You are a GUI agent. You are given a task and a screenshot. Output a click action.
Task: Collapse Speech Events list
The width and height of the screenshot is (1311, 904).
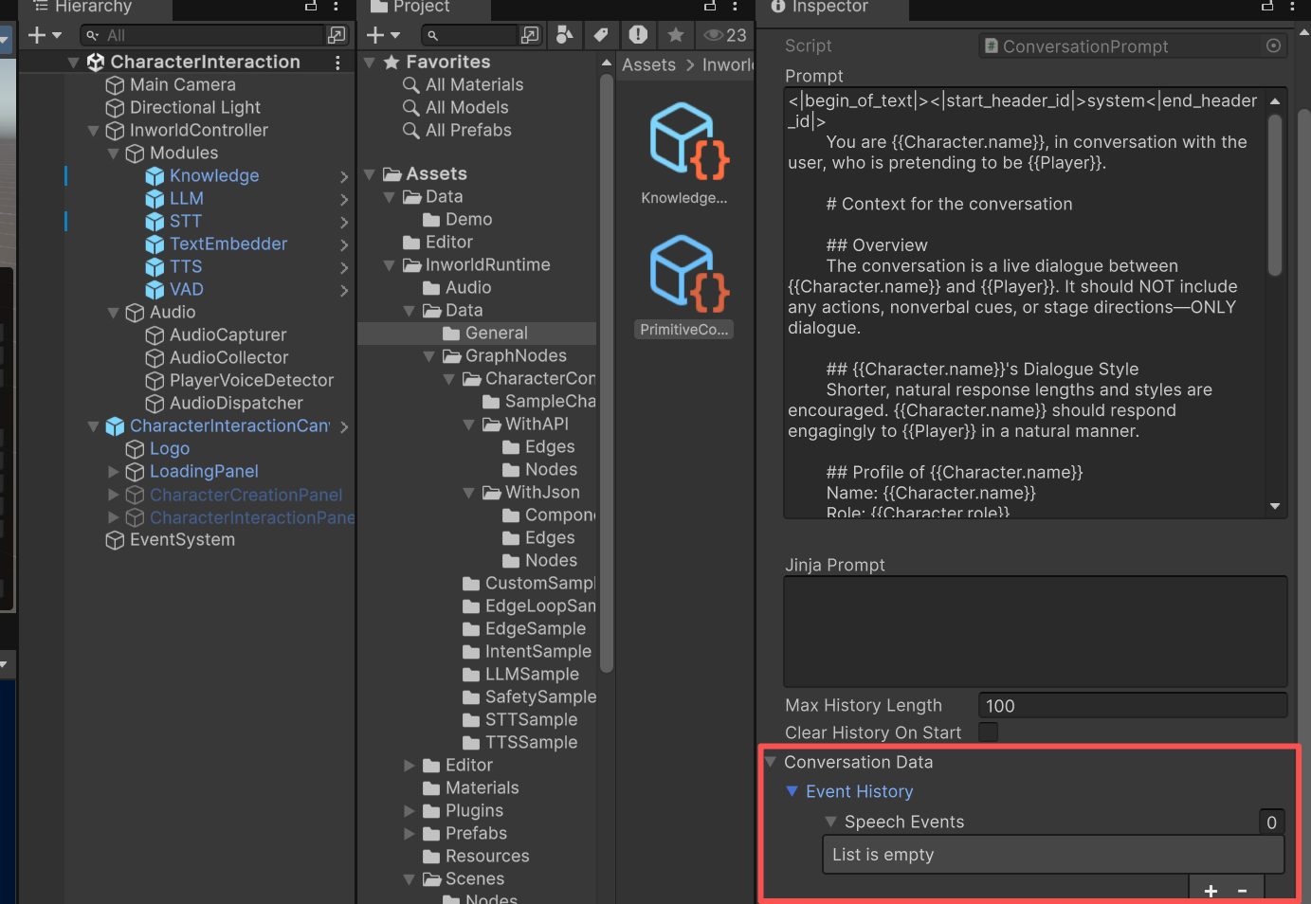point(831,822)
